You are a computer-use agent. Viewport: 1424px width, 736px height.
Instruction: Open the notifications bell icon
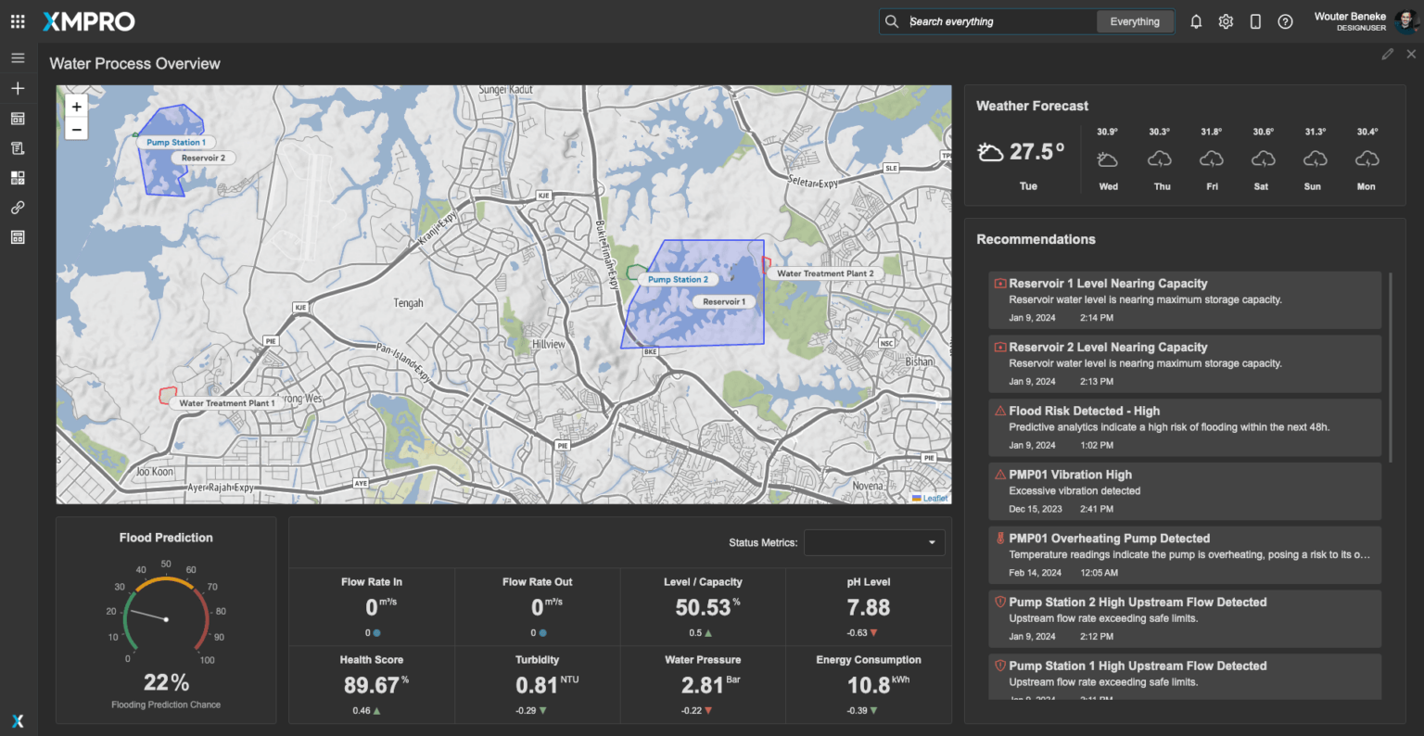1196,21
